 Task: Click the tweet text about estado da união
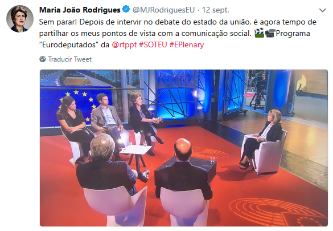click(x=178, y=33)
